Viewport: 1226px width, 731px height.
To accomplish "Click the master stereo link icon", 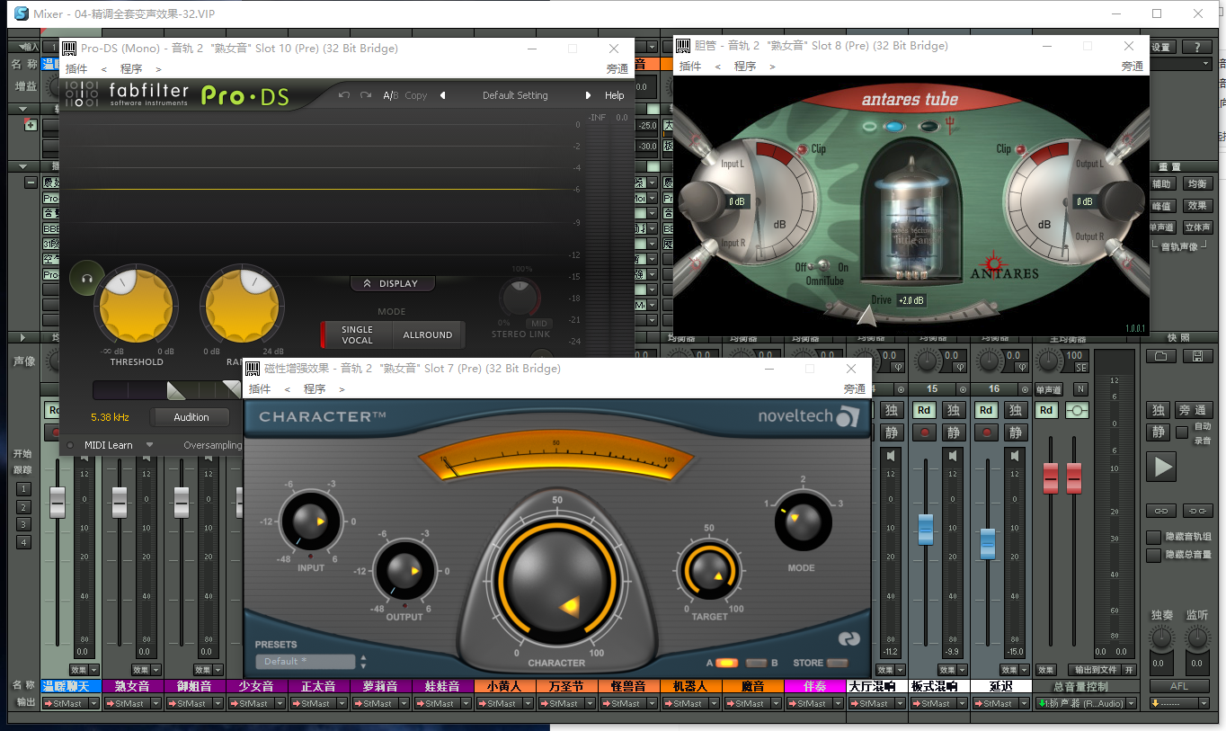I will pos(1078,410).
